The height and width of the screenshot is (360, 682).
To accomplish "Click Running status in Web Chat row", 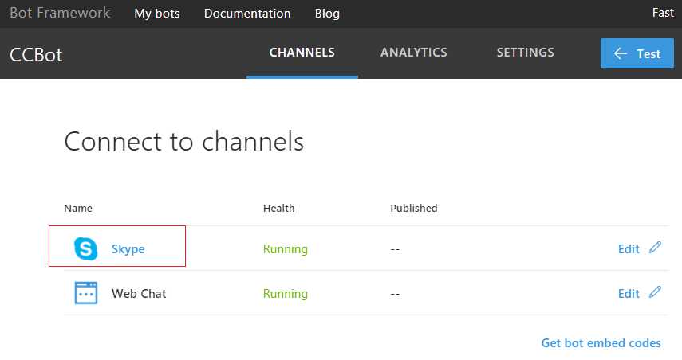I will pos(286,294).
